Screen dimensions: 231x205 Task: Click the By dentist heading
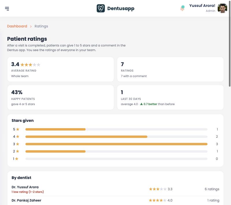tap(21, 178)
